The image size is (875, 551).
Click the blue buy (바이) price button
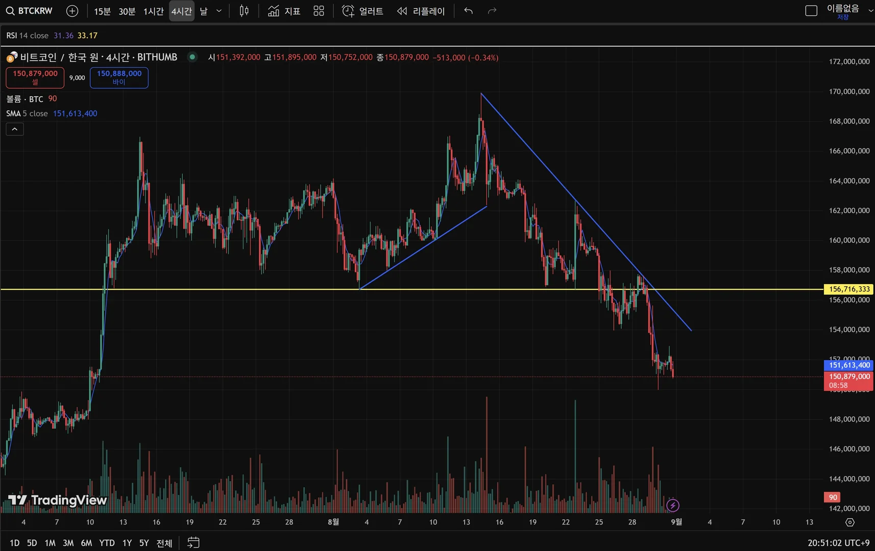[x=119, y=78]
